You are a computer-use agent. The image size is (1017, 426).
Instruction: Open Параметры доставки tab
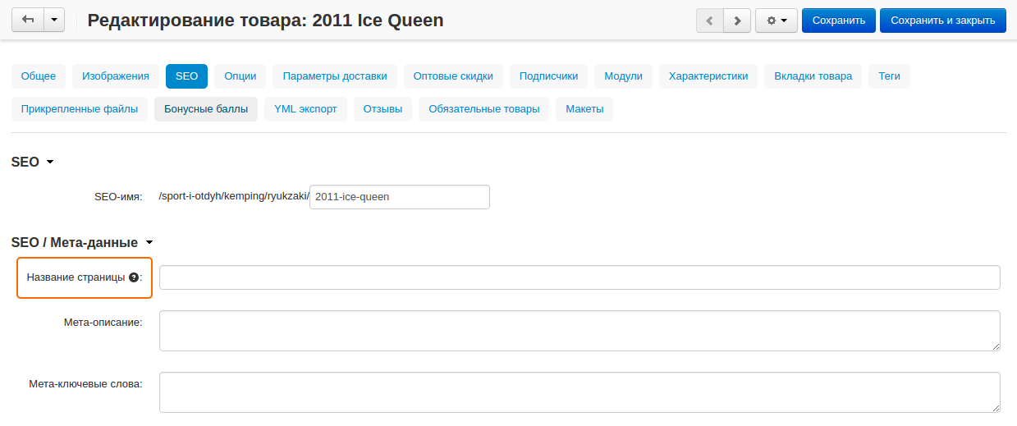pyautogui.click(x=335, y=76)
